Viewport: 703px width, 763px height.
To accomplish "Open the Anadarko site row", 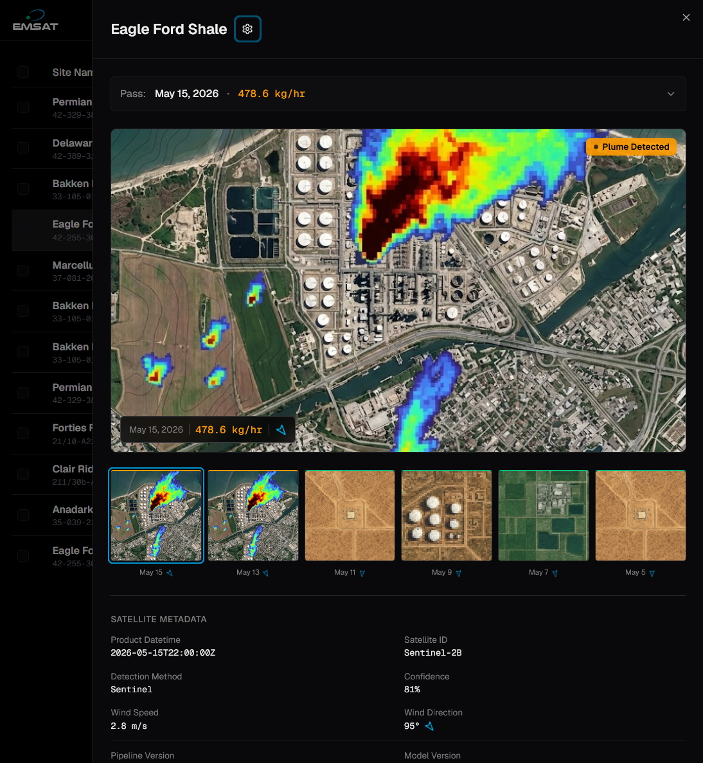I will pyautogui.click(x=52, y=516).
